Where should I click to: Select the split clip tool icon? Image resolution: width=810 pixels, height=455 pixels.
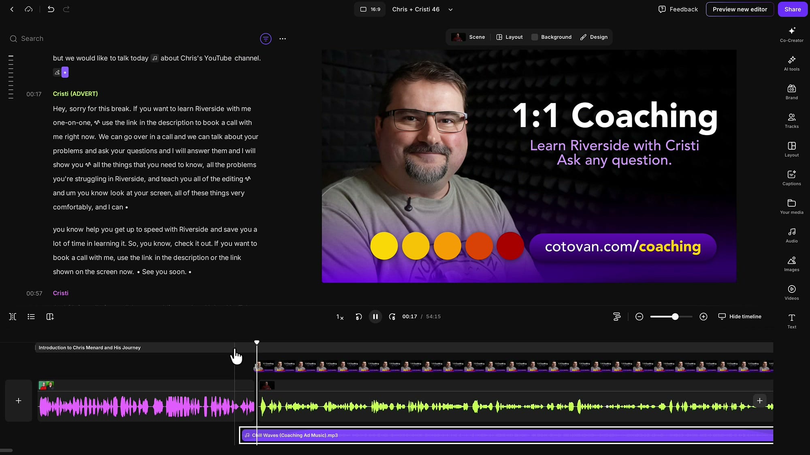click(x=13, y=317)
